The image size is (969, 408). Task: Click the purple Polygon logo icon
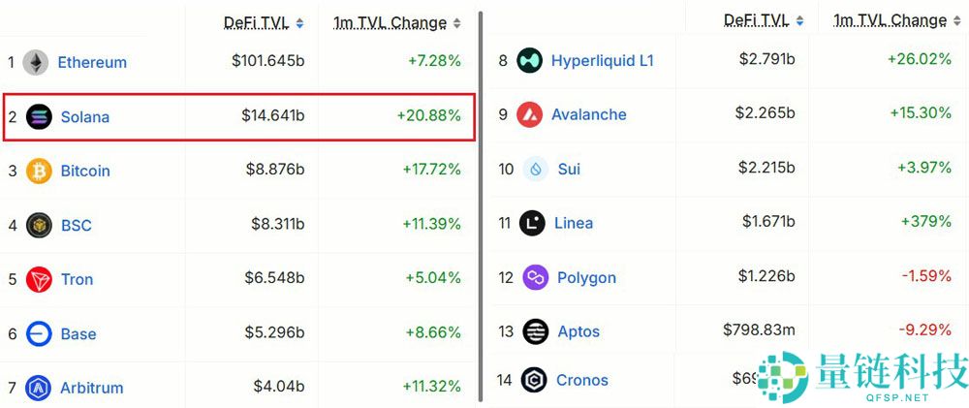(x=535, y=278)
